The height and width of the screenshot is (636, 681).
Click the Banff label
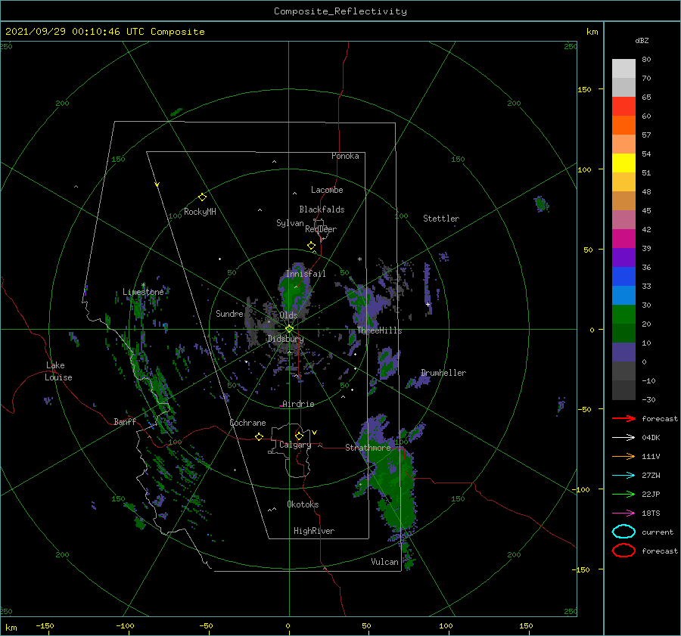(125, 422)
